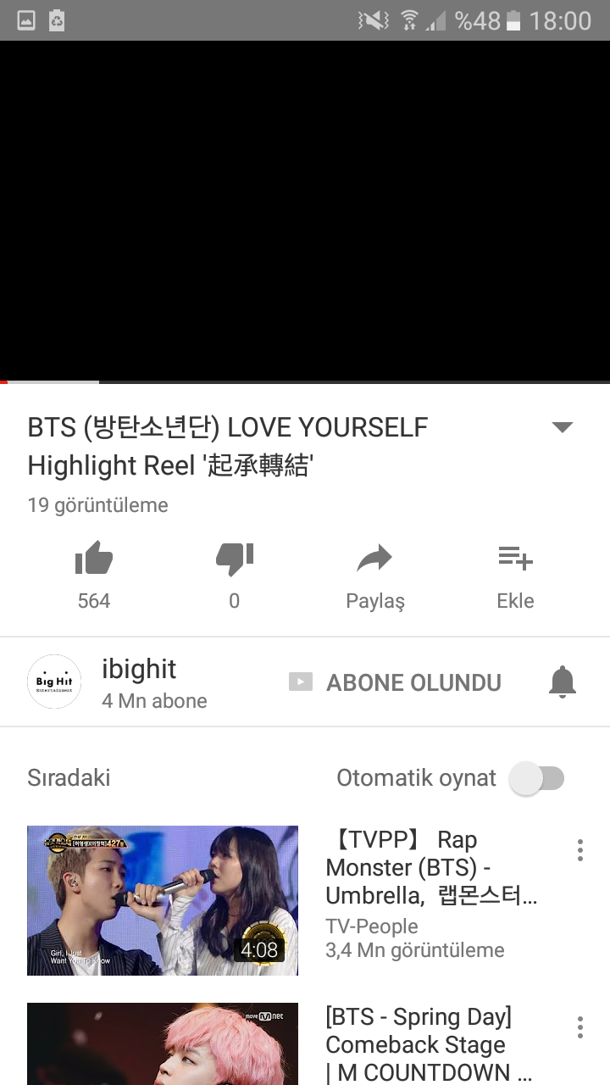The image size is (610, 1085).
Task: Tap the Ekle add-to-playlist icon
Action: (515, 558)
